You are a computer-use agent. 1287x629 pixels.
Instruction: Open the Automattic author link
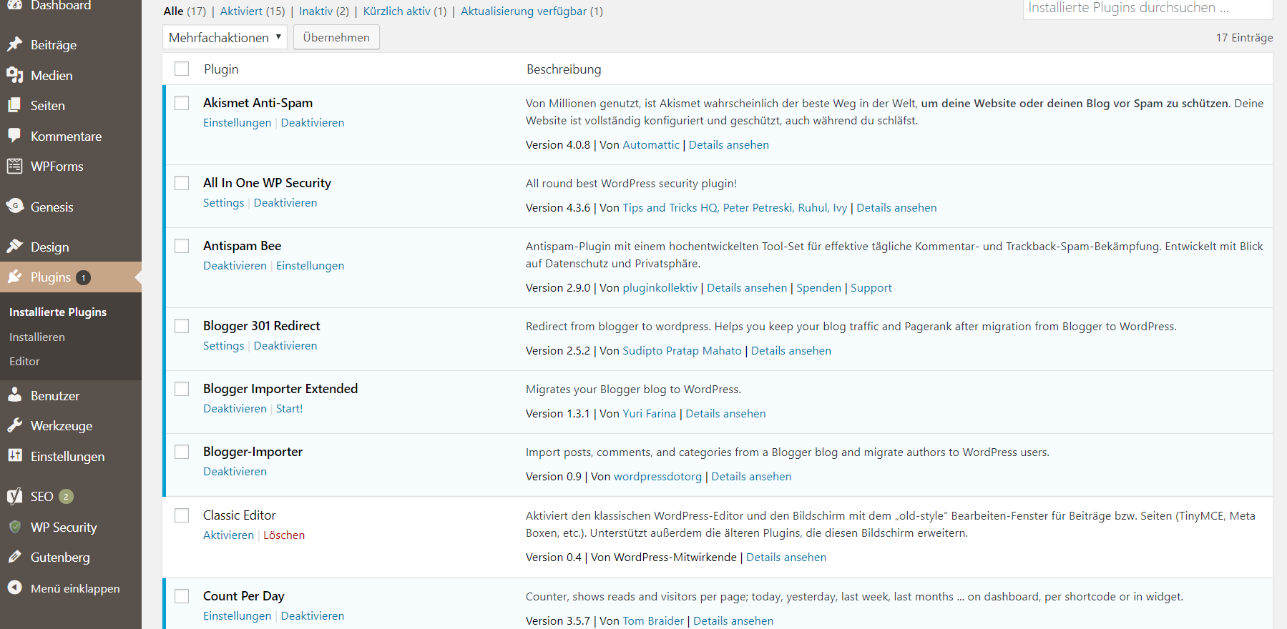point(651,144)
